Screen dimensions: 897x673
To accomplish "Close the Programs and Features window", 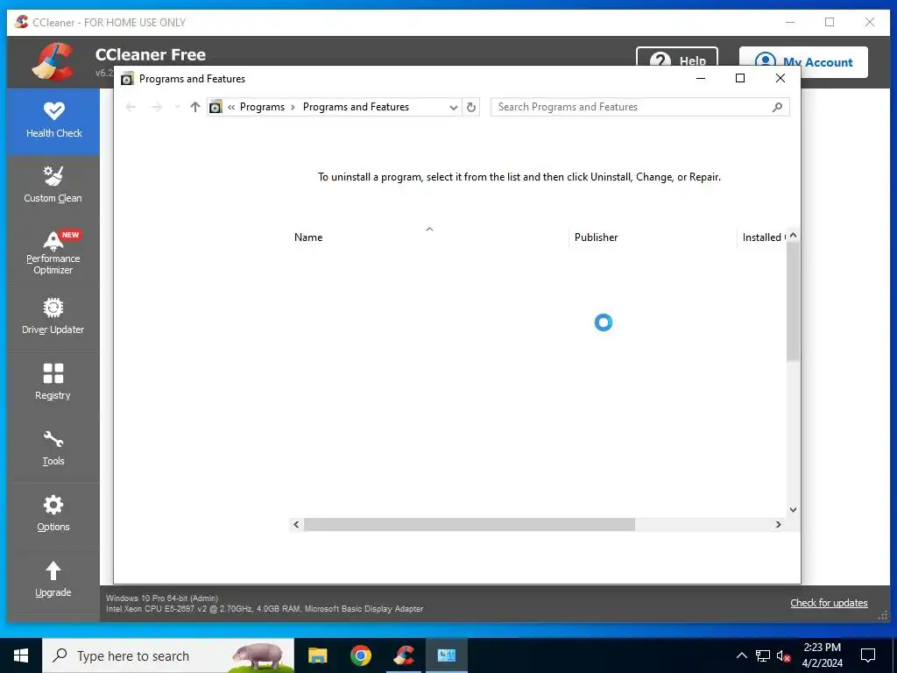I will point(780,78).
